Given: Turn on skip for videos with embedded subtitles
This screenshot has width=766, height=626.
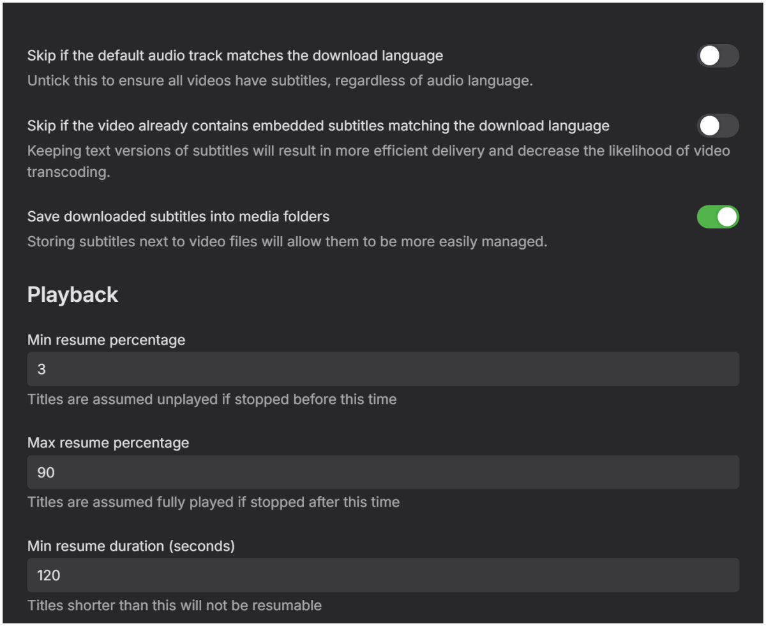Looking at the screenshot, I should pyautogui.click(x=717, y=126).
